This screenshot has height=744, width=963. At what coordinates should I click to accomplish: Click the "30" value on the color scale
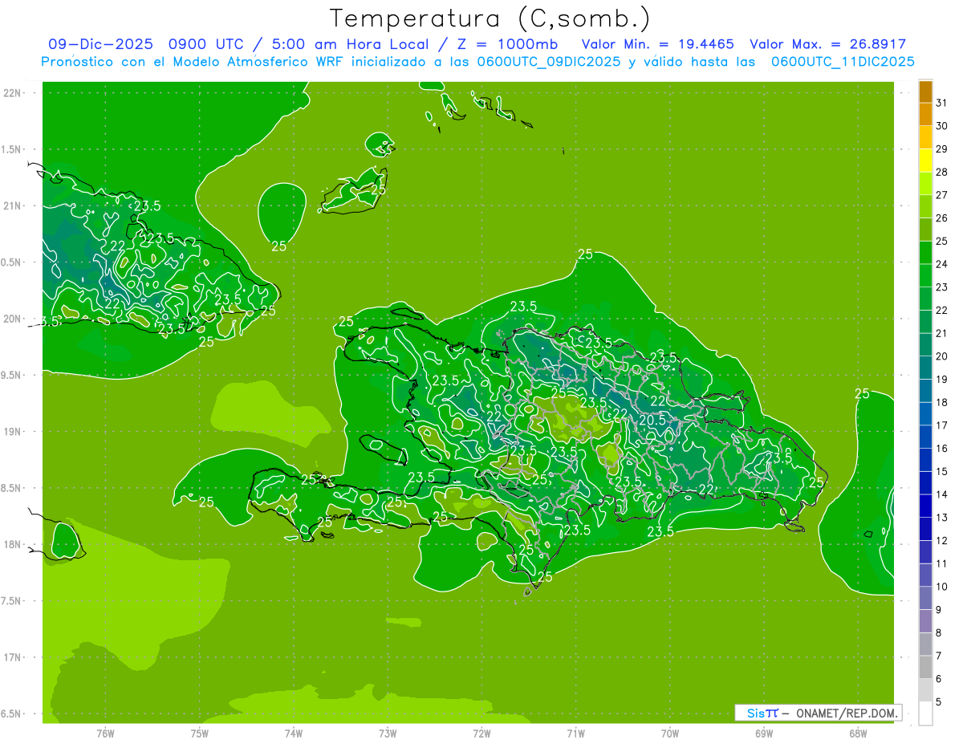click(x=942, y=126)
